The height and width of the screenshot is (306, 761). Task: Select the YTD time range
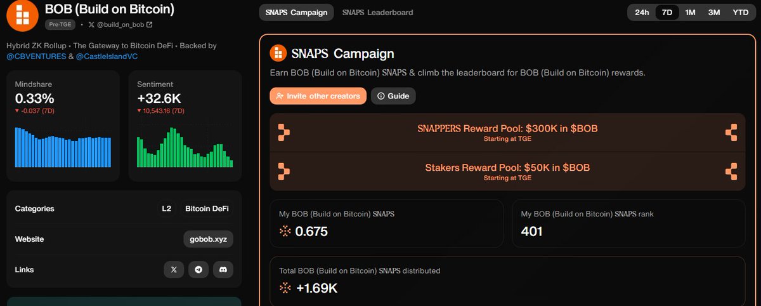740,13
